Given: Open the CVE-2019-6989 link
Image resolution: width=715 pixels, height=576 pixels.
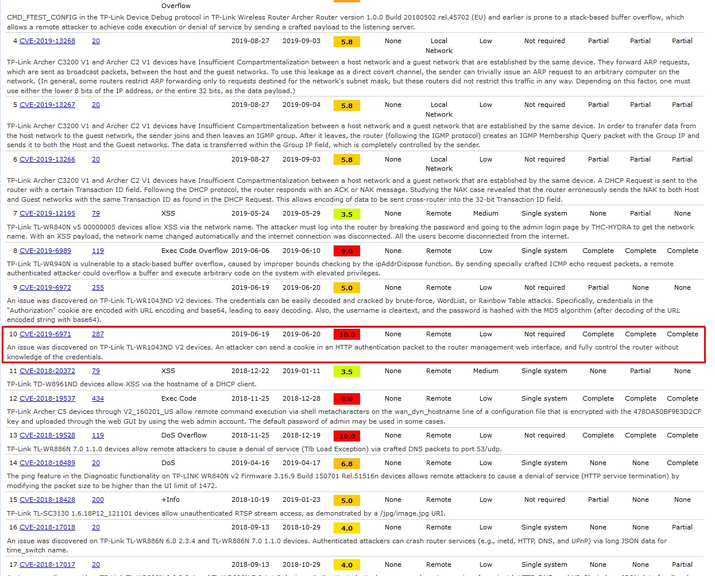Looking at the screenshot, I should pyautogui.click(x=45, y=251).
